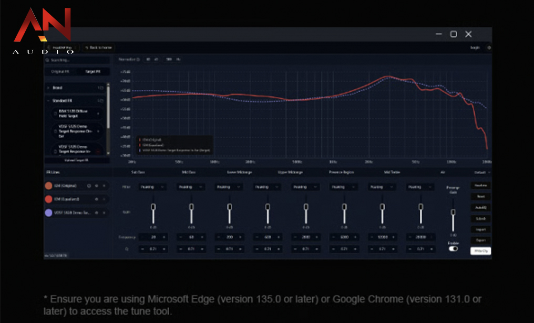Open the Peaking filter dropdown for the 600 Hz band
This screenshot has height=323, width=534.
[x=268, y=187]
